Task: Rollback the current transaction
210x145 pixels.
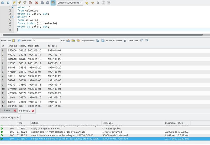Action: click(48, 3)
